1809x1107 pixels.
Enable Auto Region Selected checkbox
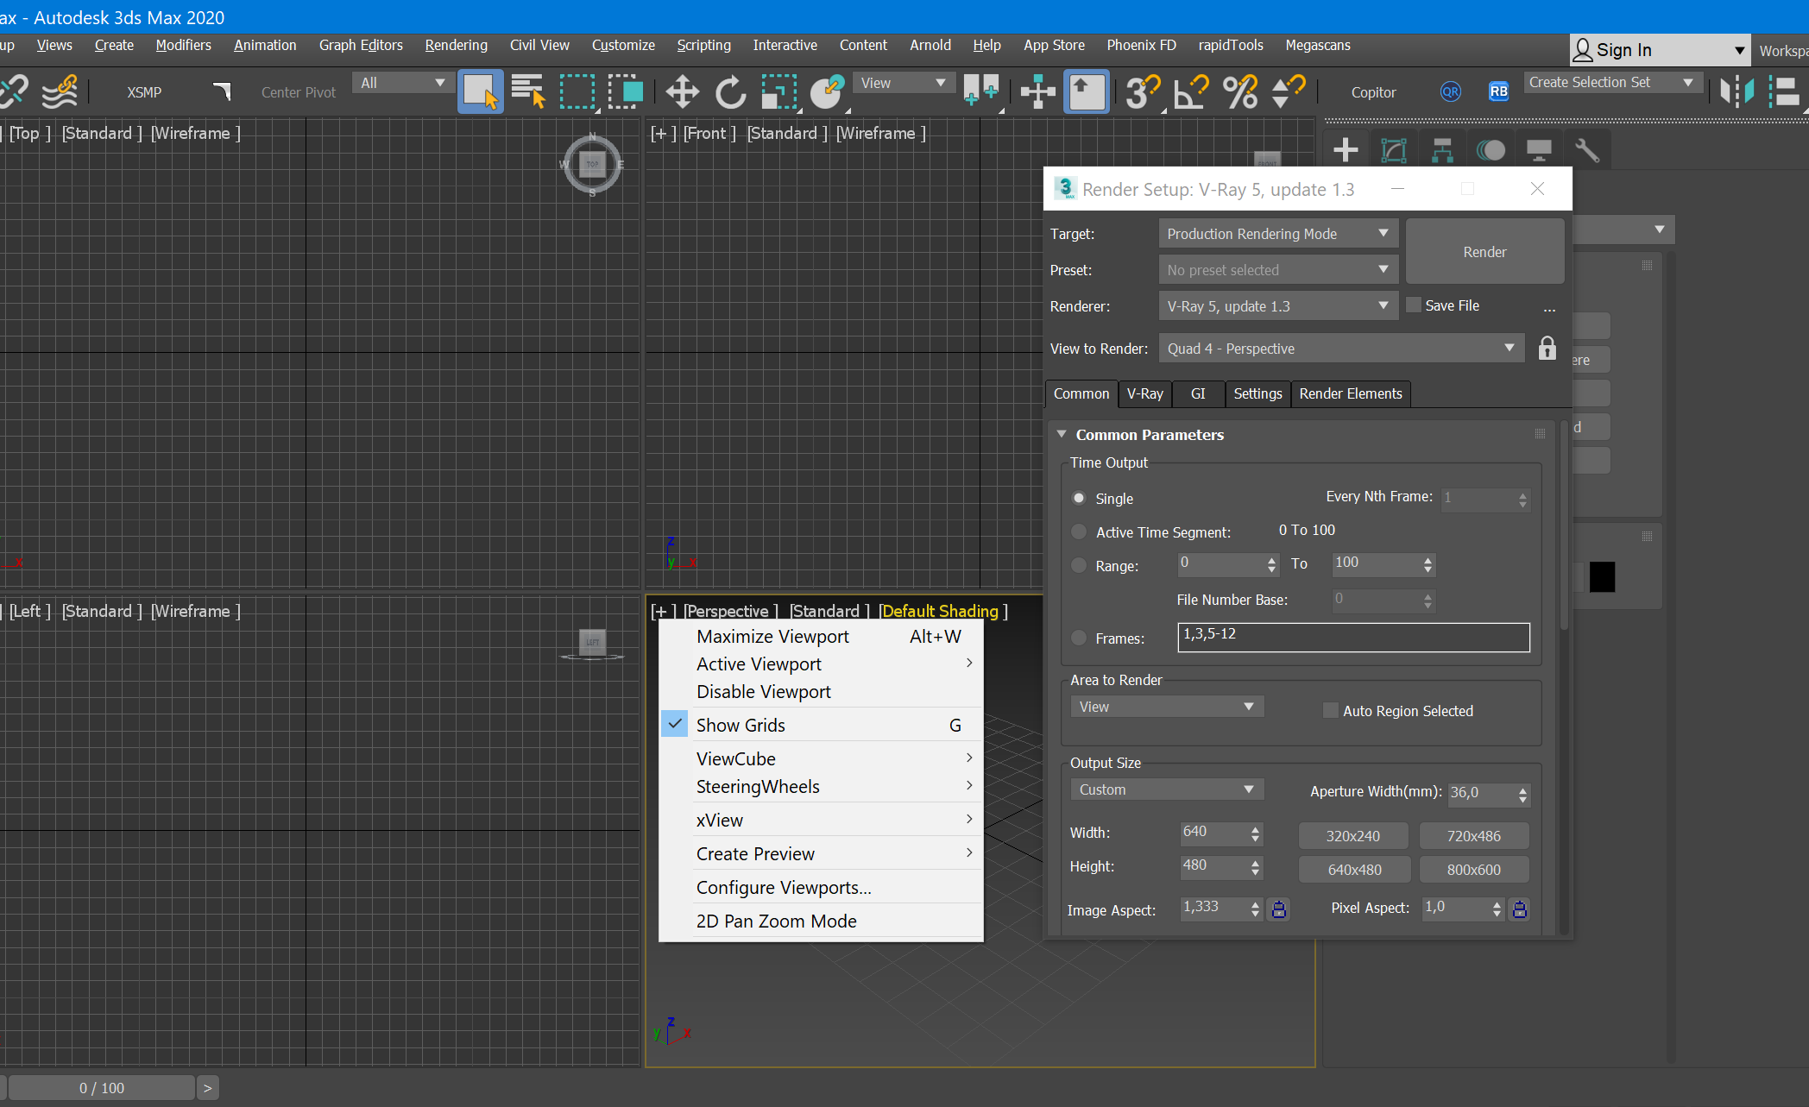(1331, 710)
